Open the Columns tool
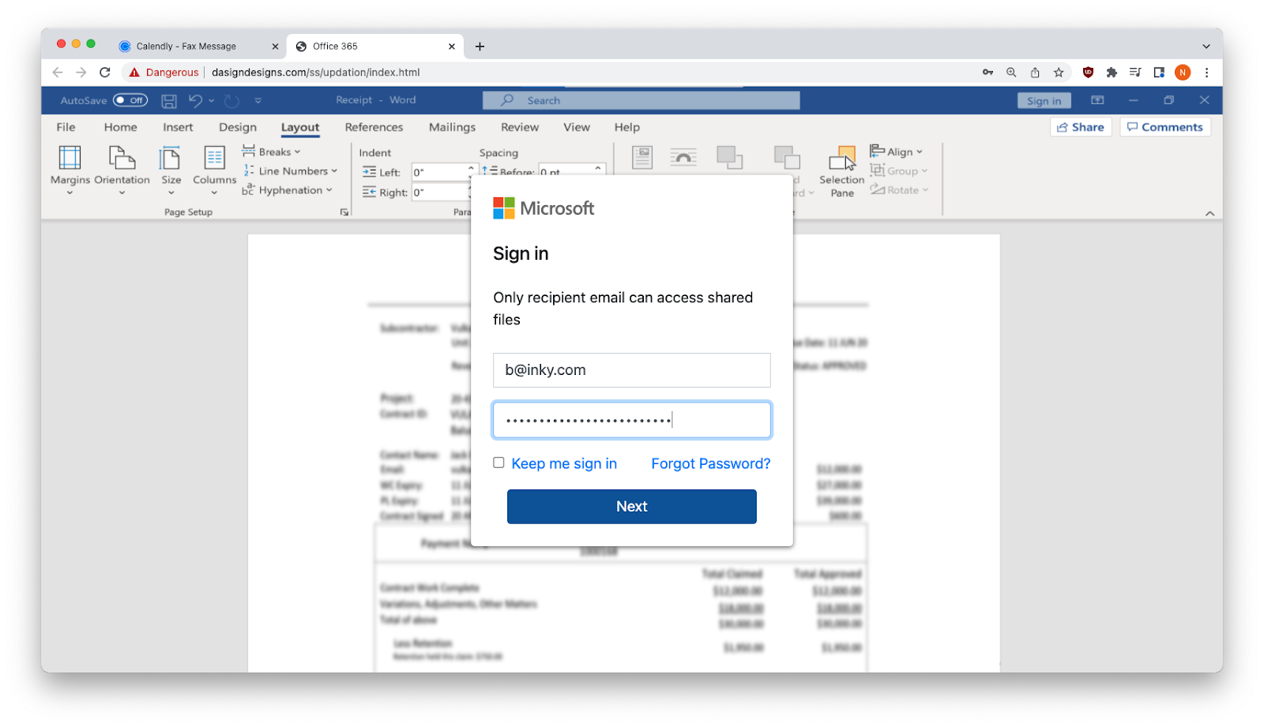Screen dimensions: 1264x727 click(214, 171)
